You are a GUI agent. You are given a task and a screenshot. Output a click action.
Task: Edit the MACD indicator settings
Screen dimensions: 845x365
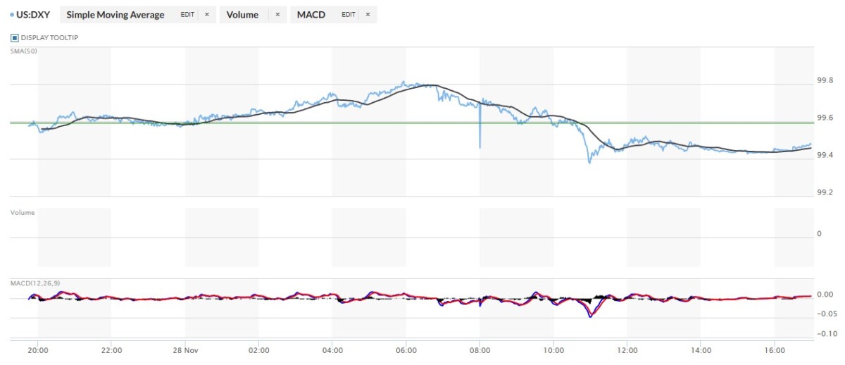point(349,15)
